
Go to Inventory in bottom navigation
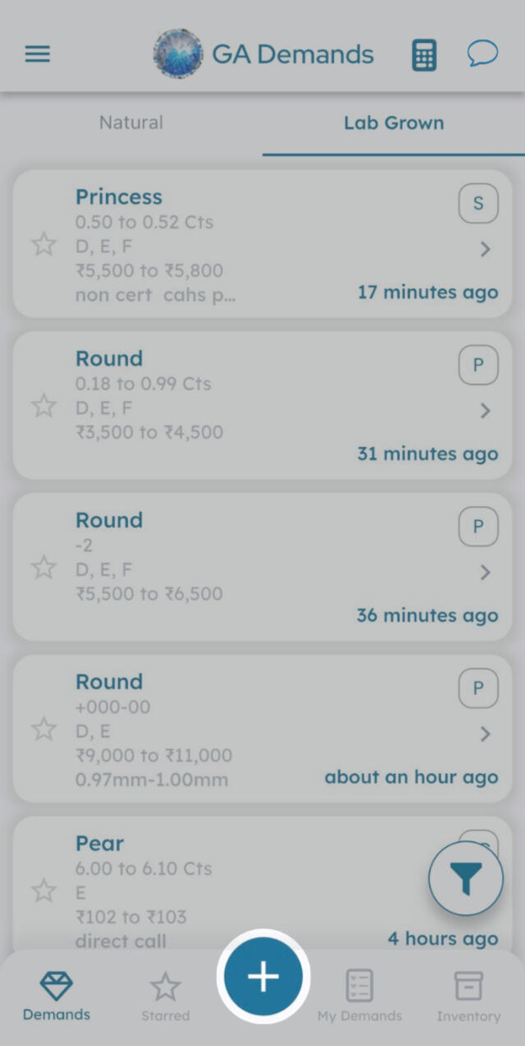tap(468, 996)
